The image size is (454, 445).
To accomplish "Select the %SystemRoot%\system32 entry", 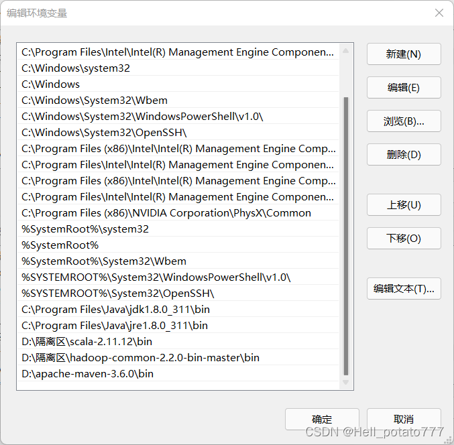I will [178, 229].
